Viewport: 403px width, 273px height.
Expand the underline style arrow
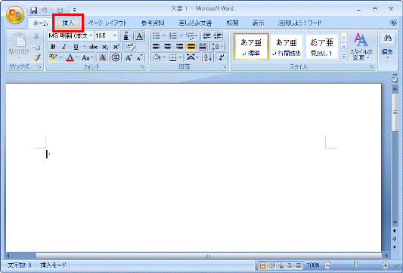[x=84, y=47]
